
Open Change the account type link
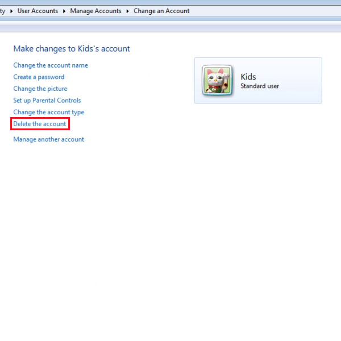[49, 112]
